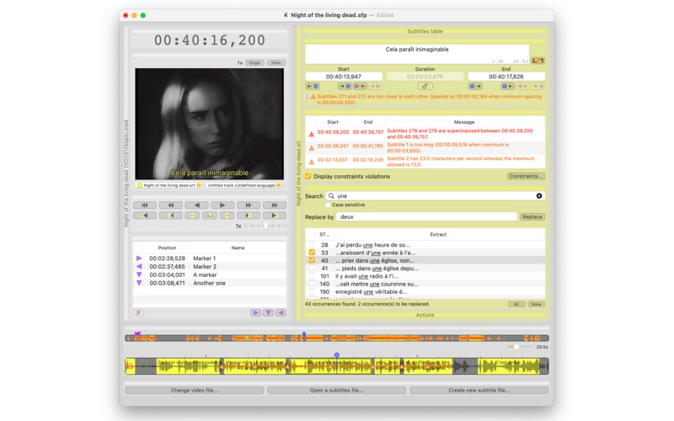Screen dimensions: 674x421
Task: Add a right-pointing purple marker
Action: [x=255, y=312]
